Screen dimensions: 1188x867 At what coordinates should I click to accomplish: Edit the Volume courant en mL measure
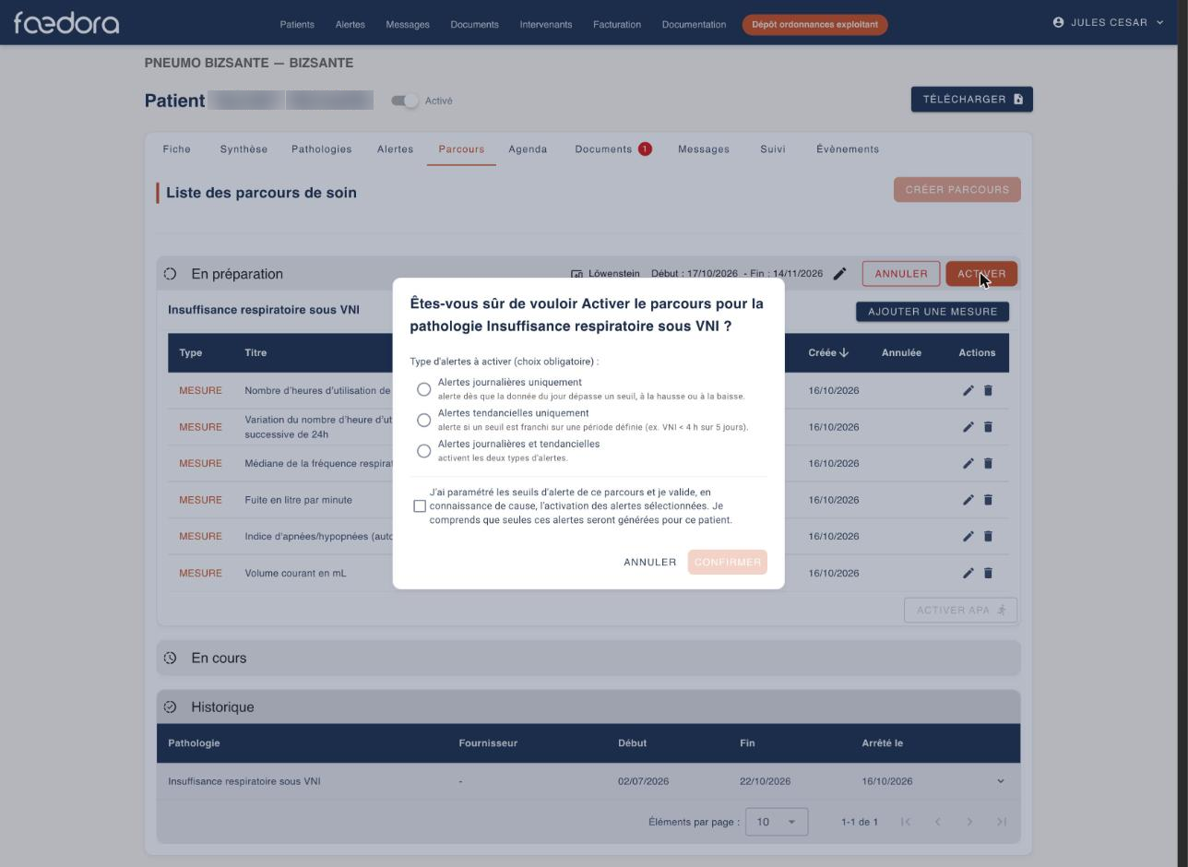point(968,573)
